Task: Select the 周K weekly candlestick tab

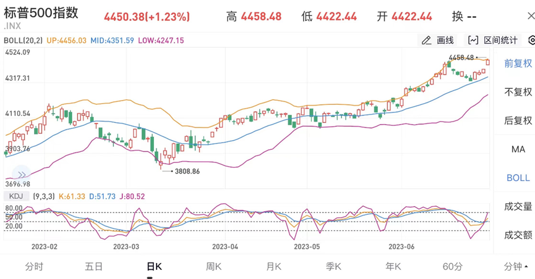Action: (213, 267)
